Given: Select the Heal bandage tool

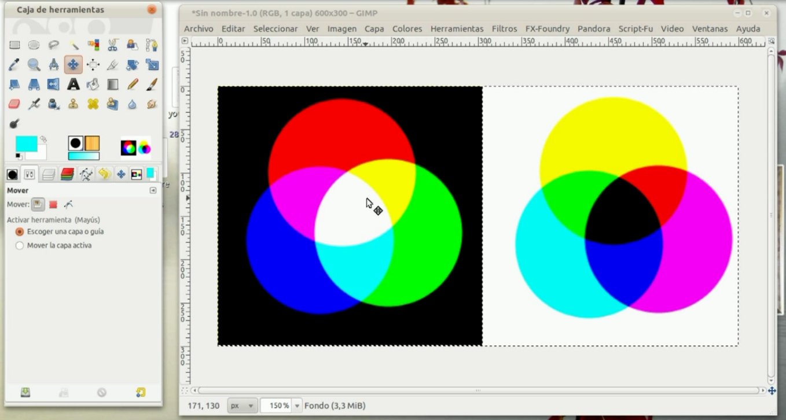Looking at the screenshot, I should point(93,104).
